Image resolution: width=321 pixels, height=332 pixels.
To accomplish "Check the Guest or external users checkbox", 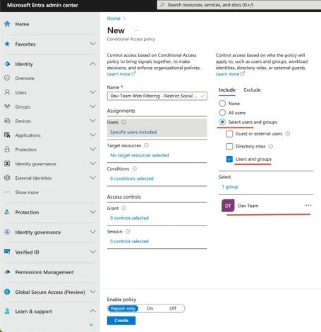I will coord(229,134).
